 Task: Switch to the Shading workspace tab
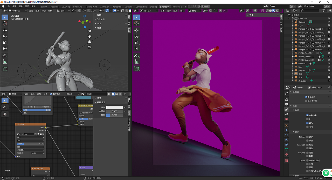[x=153, y=7]
